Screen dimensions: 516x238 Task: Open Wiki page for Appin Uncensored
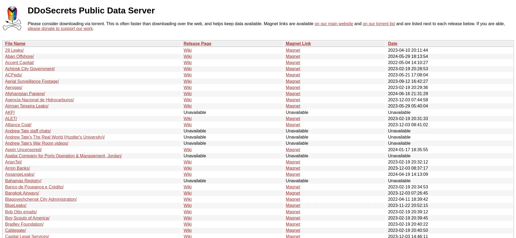click(x=188, y=150)
